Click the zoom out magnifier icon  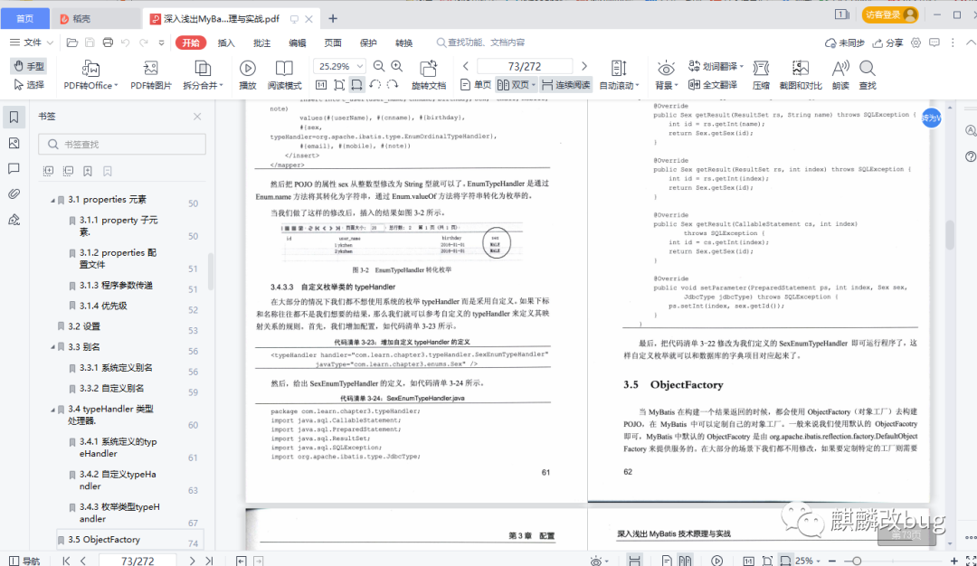(379, 66)
